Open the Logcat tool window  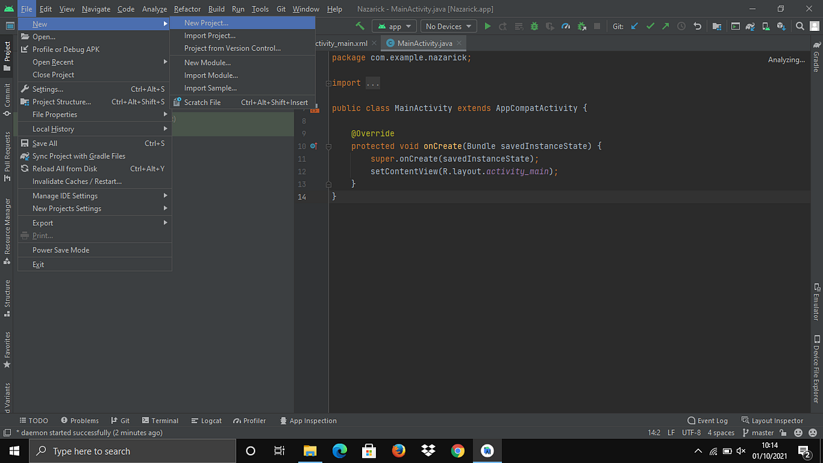point(206,420)
